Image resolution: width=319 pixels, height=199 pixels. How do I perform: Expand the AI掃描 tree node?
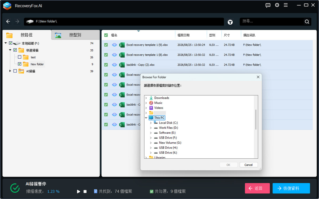pos(10,71)
